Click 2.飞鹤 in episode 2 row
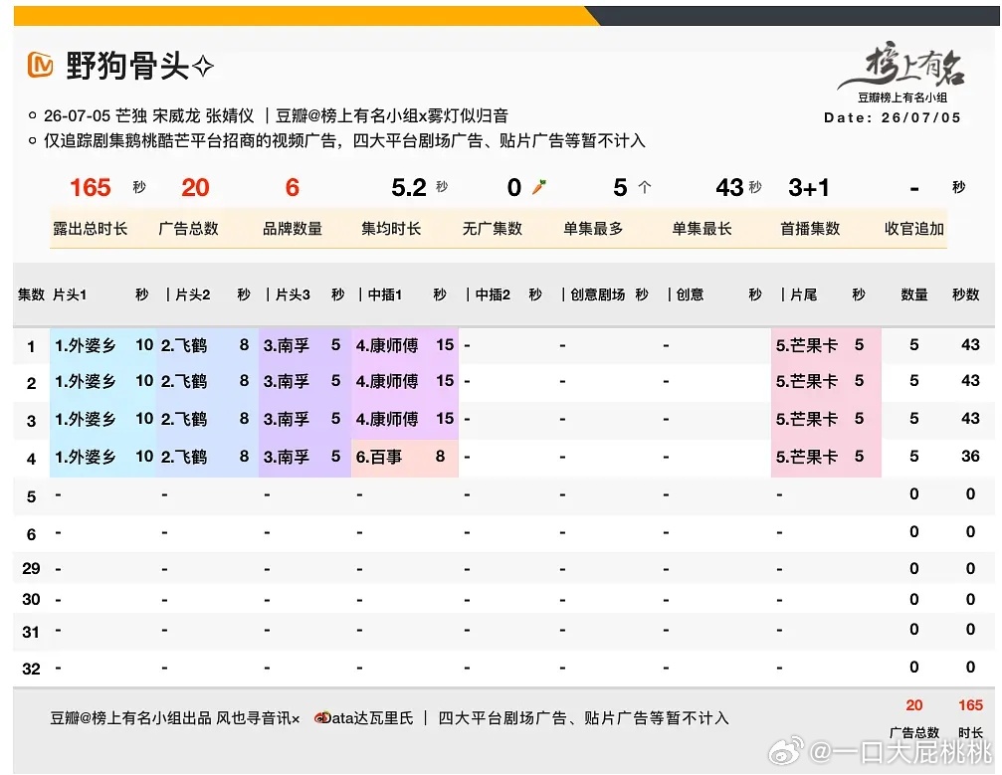Image resolution: width=1002 pixels, height=775 pixels. (x=184, y=381)
